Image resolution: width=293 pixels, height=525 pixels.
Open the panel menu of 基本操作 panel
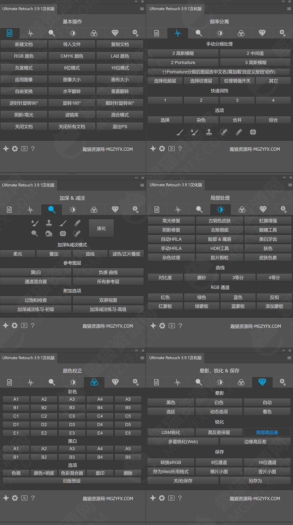(142, 9)
